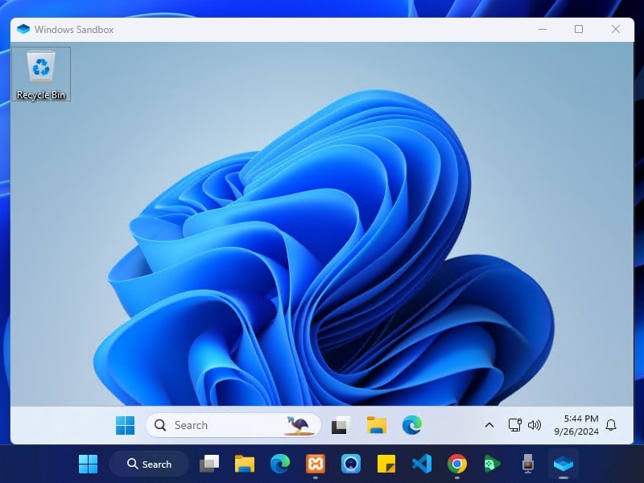Viewport: 644px width, 483px height.
Task: Select Windows Sandbox icon on host taskbar
Action: click(563, 464)
